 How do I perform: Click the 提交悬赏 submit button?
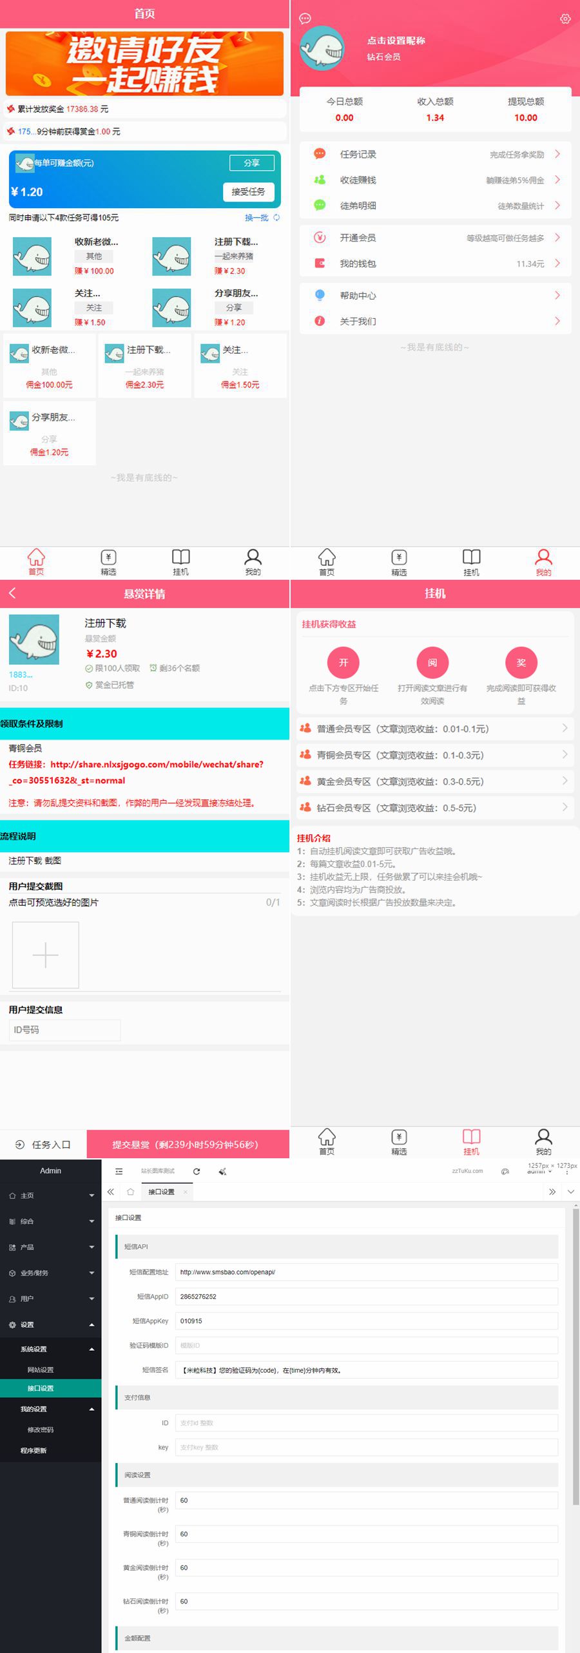[187, 1144]
